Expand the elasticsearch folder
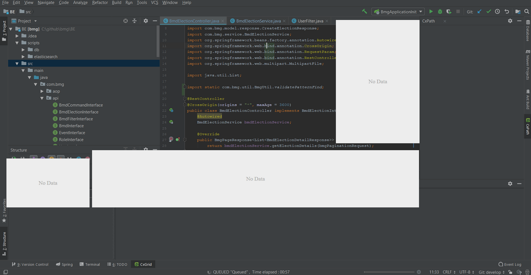 coord(23,57)
